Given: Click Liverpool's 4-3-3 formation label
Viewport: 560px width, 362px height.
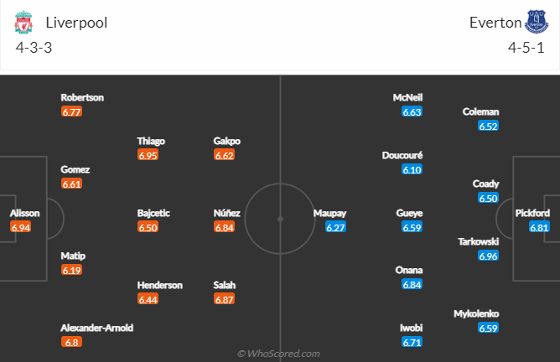Looking at the screenshot, I should click(35, 47).
